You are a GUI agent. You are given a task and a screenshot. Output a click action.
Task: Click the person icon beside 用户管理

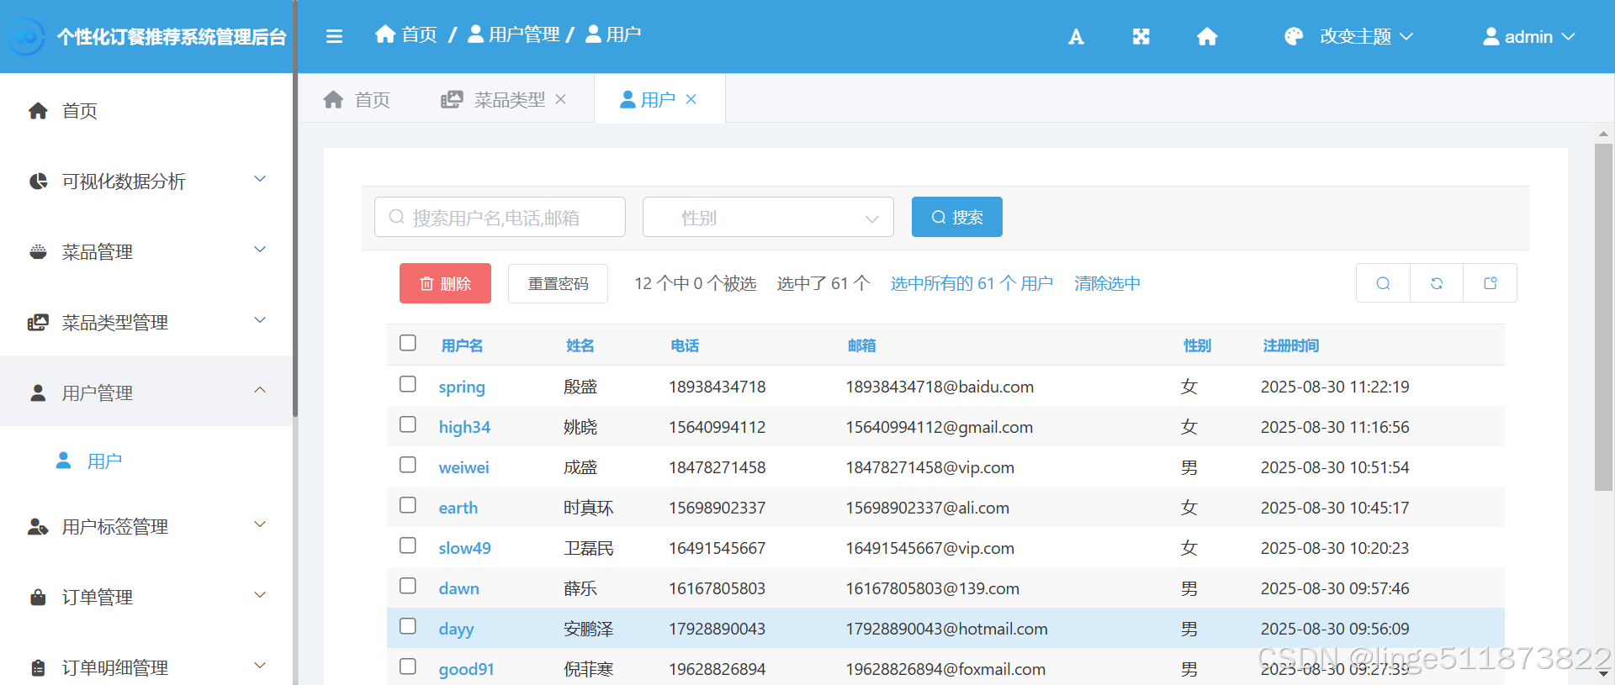pos(38,393)
